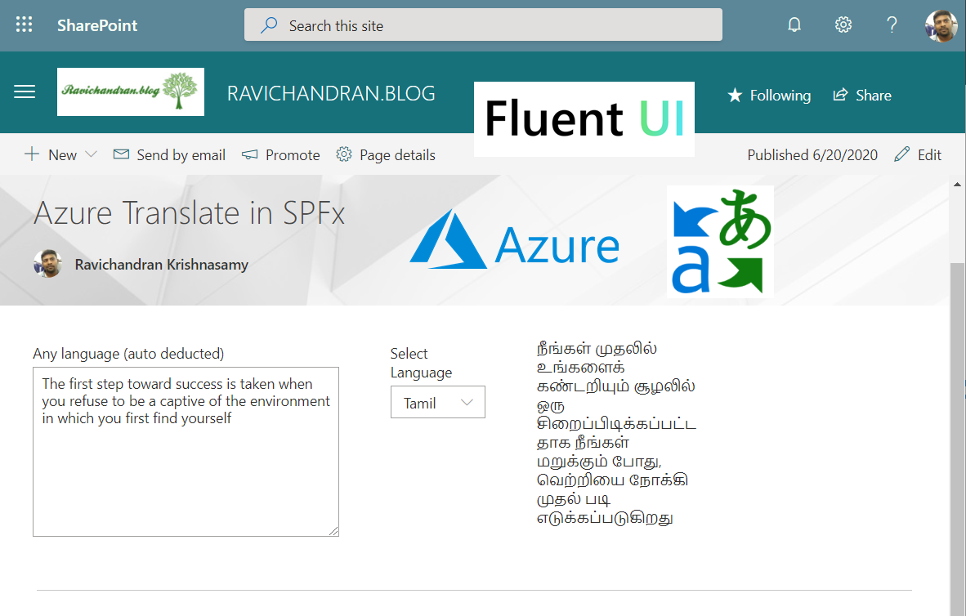Click the RAVICHANDRAN.BLOG site title

pyautogui.click(x=331, y=93)
